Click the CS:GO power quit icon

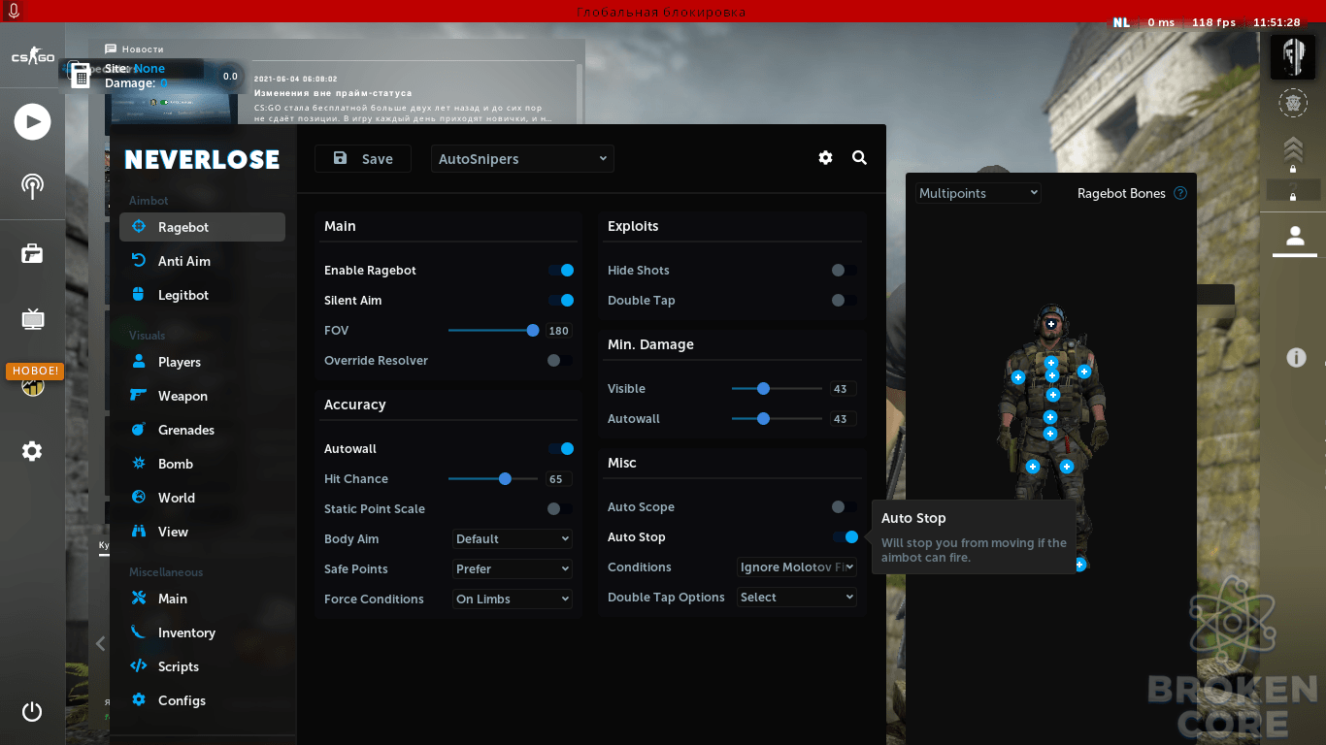point(32,711)
